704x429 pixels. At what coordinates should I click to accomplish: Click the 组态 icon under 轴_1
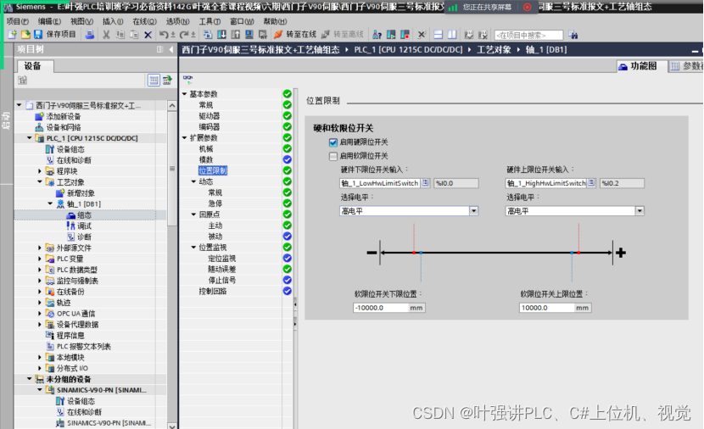pos(71,215)
